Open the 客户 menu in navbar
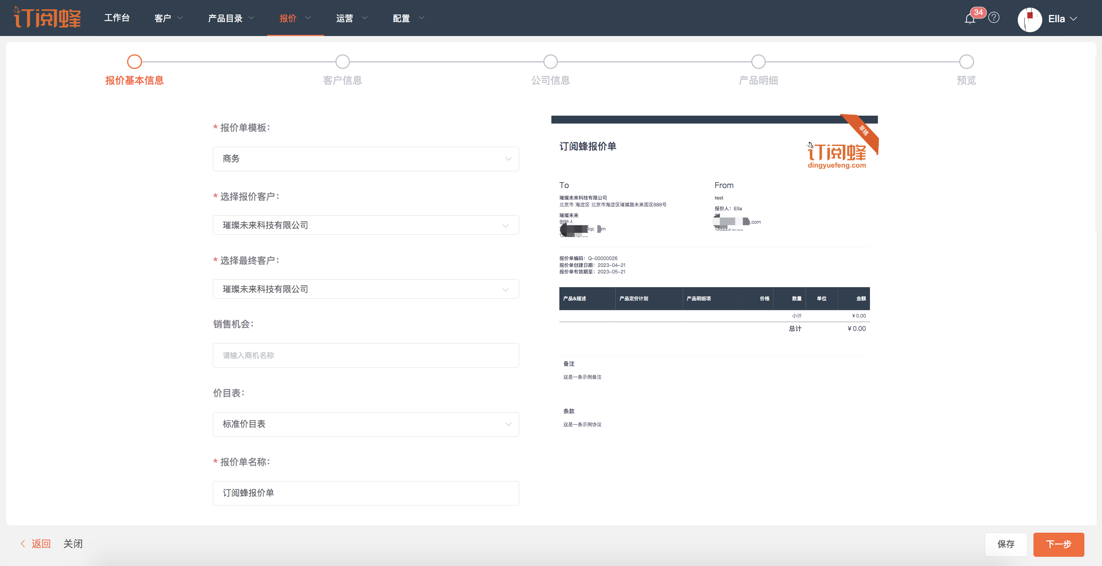 coord(168,18)
